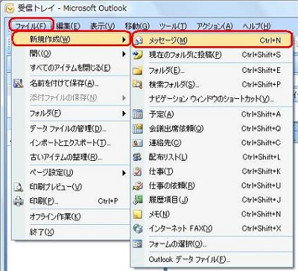Image resolution: width=298 pixels, height=271 pixels.
Task: Select 仕事の依頼(R) entry
Action: point(212,185)
